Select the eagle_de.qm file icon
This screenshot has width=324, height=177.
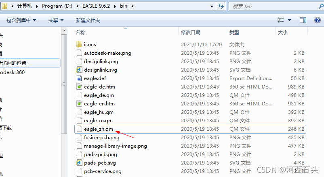coord(79,95)
